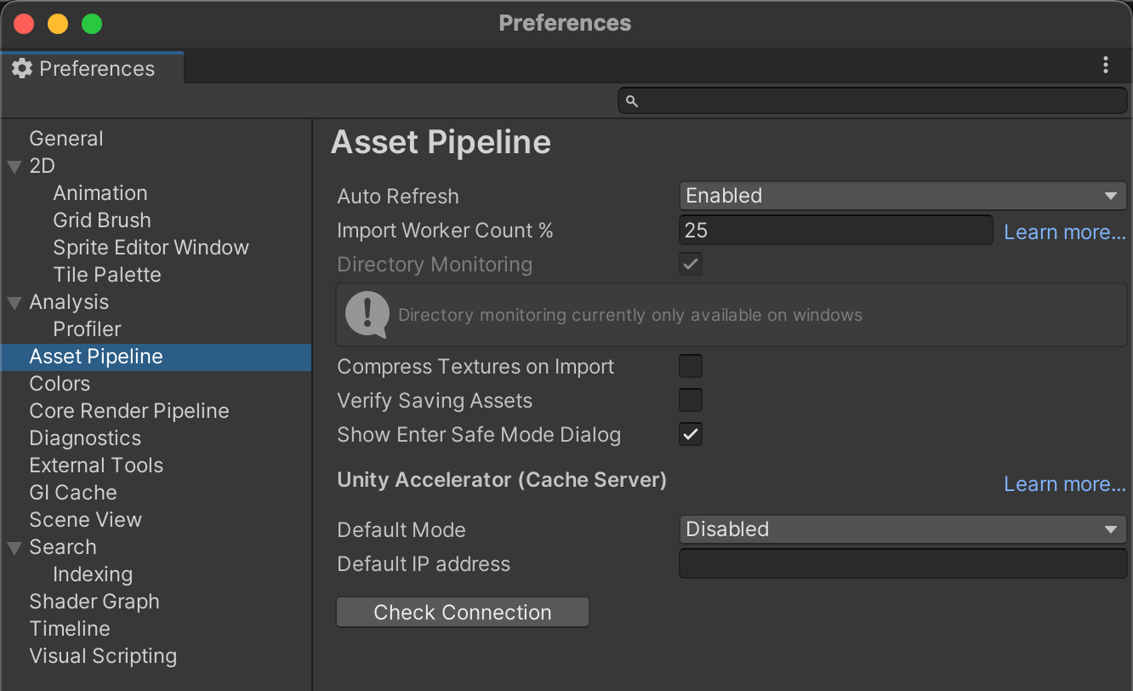Screen dimensions: 1133x691
Task: Click the Default IP address label
Action: tap(424, 564)
